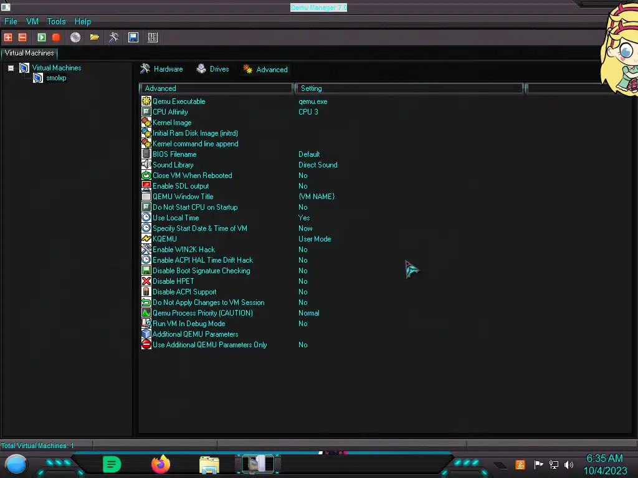
Task: Click the Qemu Manager taskbar button
Action: (x=258, y=464)
